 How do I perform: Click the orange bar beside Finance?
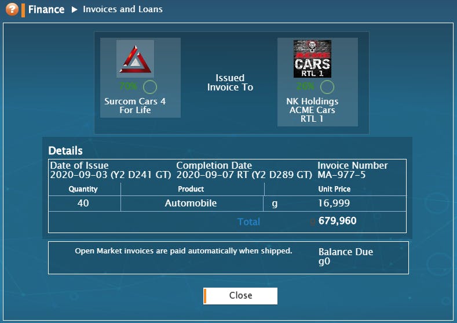[23, 10]
